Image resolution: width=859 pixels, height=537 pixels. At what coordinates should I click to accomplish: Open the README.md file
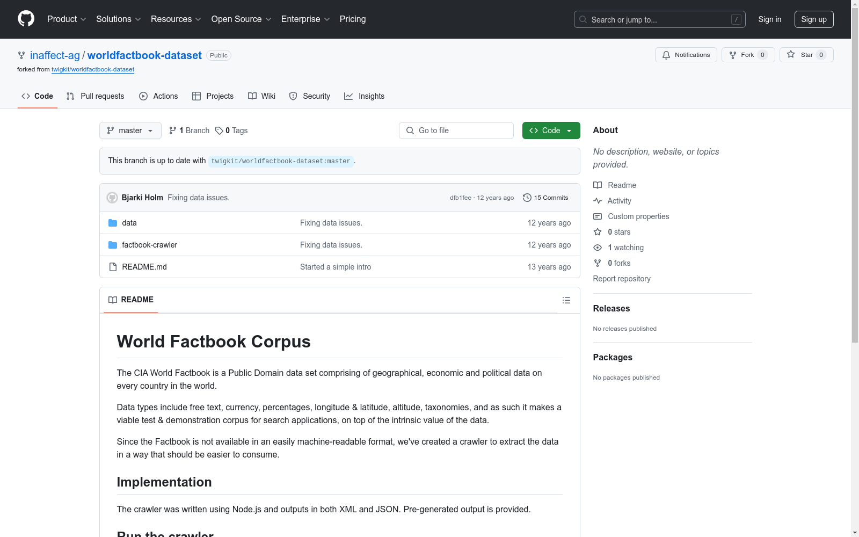[144, 267]
